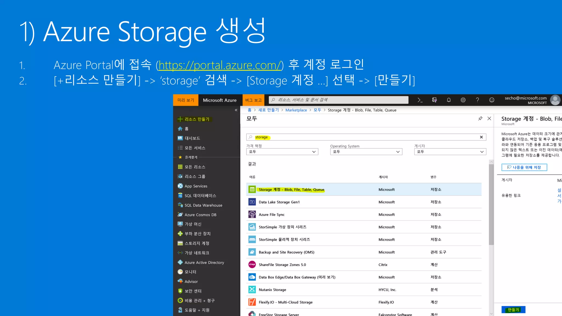Select Storage 계정 - Blob, File, Table, Queue row

(364, 190)
